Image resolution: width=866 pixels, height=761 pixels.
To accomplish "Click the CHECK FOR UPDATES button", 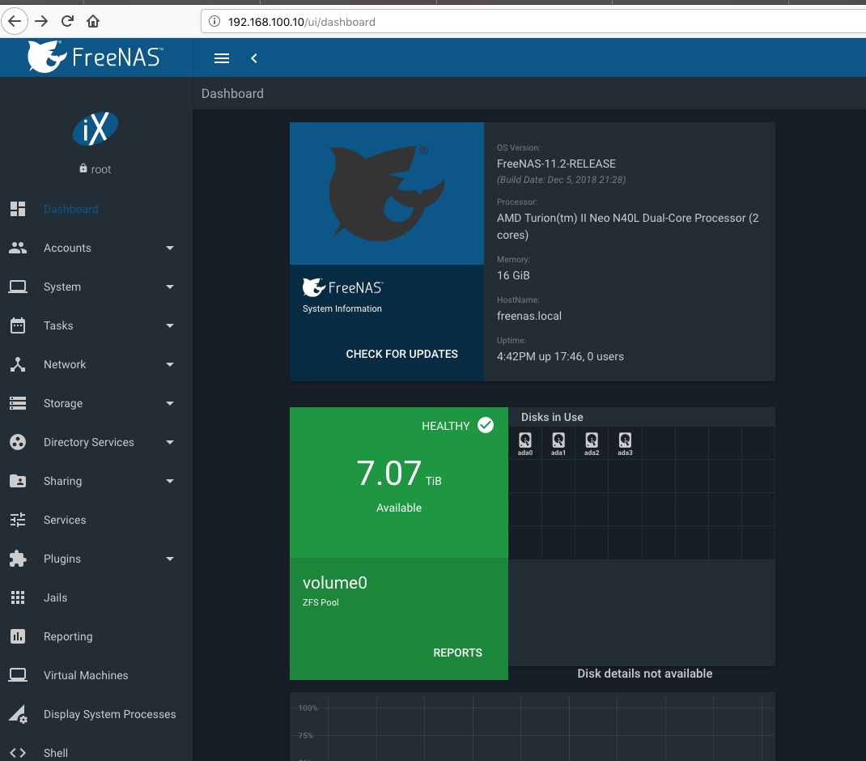I will [x=401, y=354].
